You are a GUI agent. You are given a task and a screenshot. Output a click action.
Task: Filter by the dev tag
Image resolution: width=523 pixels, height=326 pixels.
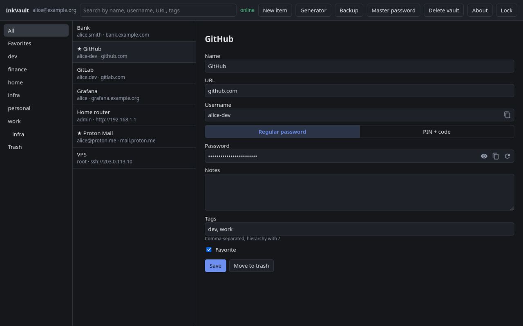point(36,56)
